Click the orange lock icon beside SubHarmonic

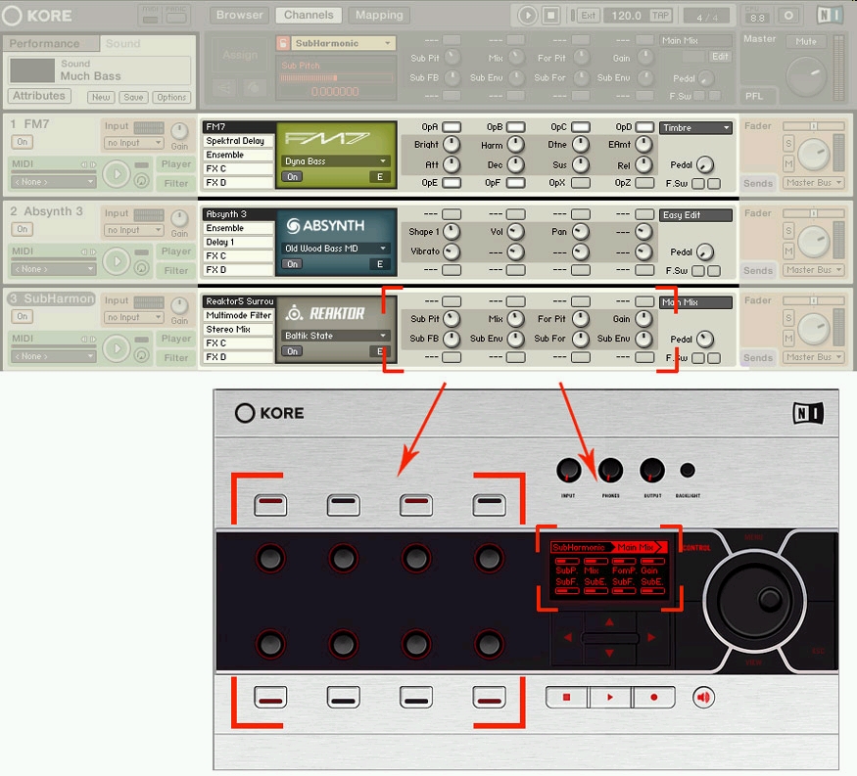click(283, 43)
